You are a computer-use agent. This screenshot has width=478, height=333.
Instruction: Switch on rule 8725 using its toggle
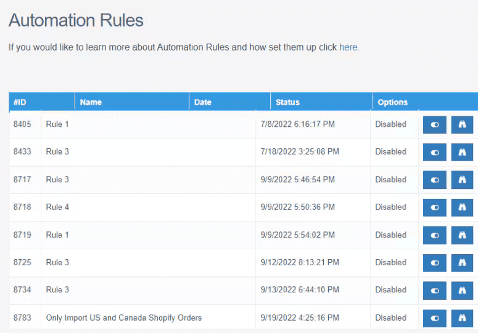coord(435,263)
